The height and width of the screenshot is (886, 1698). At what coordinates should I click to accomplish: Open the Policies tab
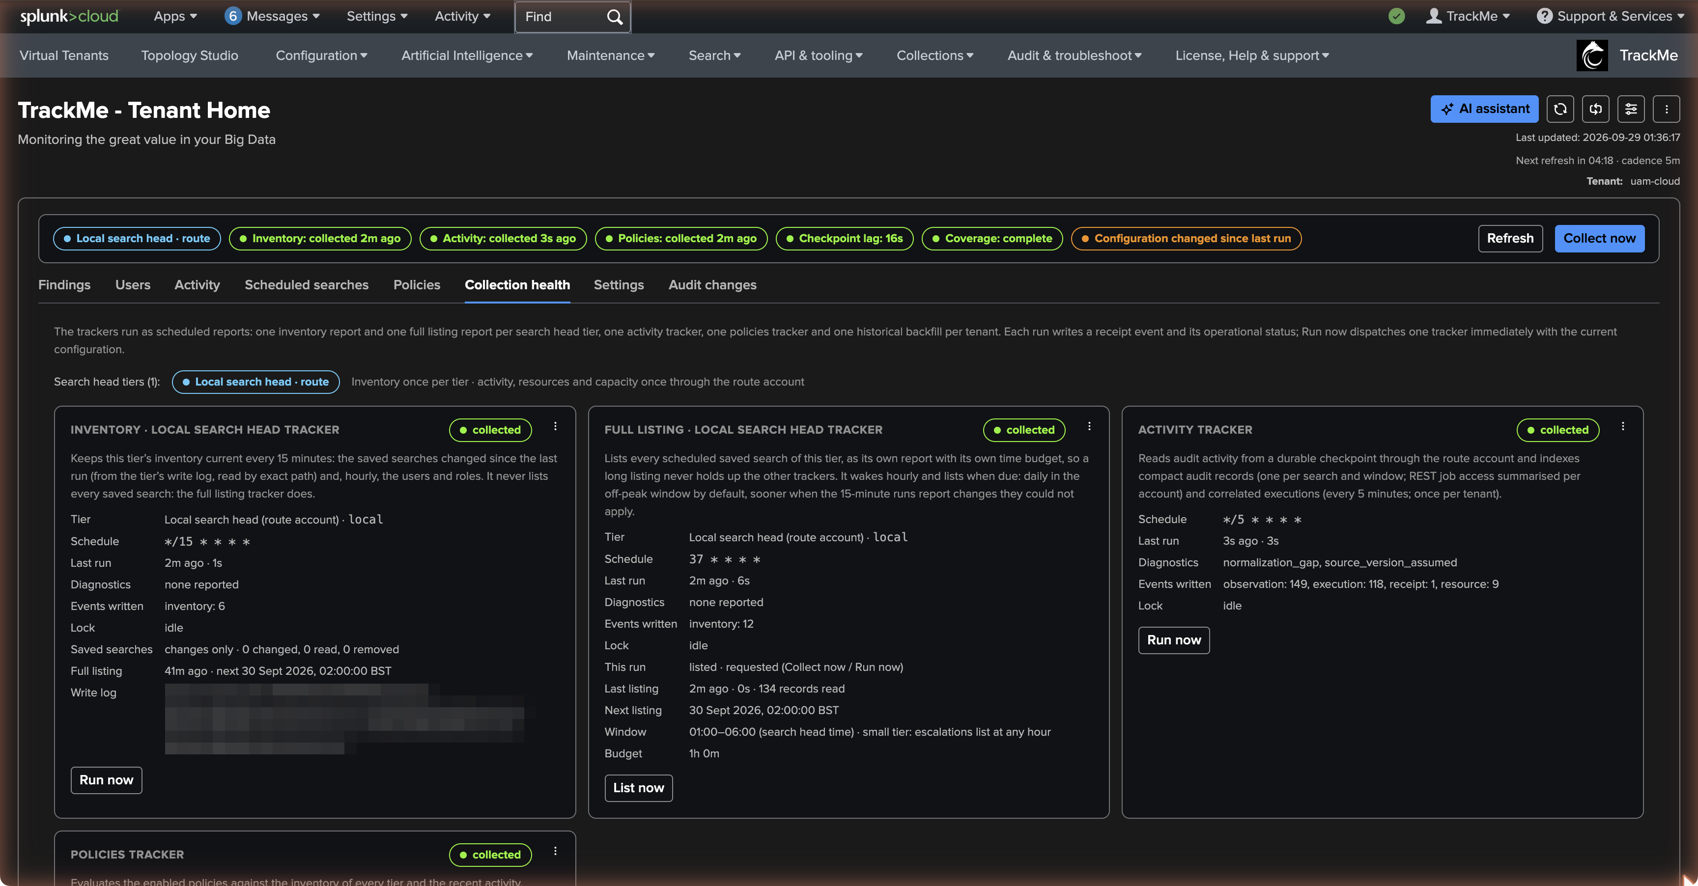417,284
